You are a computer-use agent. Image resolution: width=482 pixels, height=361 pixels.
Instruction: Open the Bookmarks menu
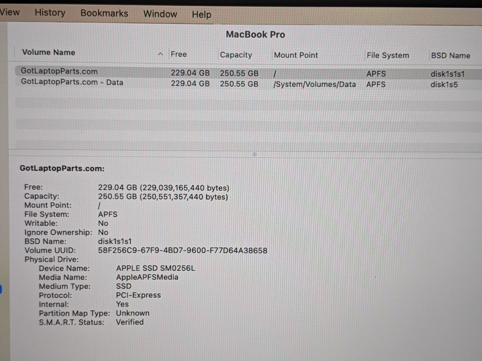coord(104,13)
